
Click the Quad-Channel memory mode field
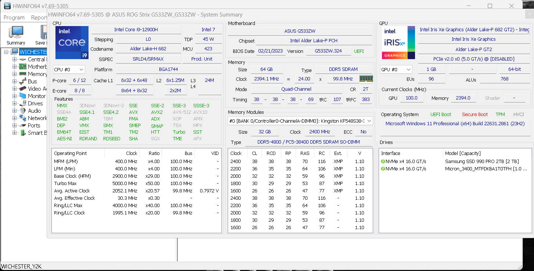(296, 89)
